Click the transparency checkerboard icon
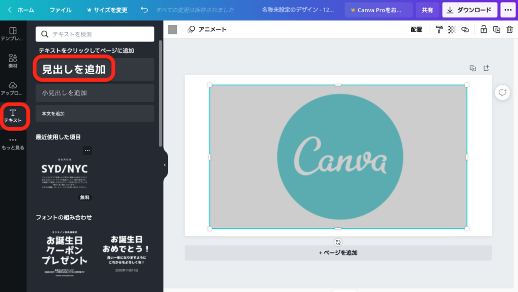The image size is (518, 292). click(452, 30)
